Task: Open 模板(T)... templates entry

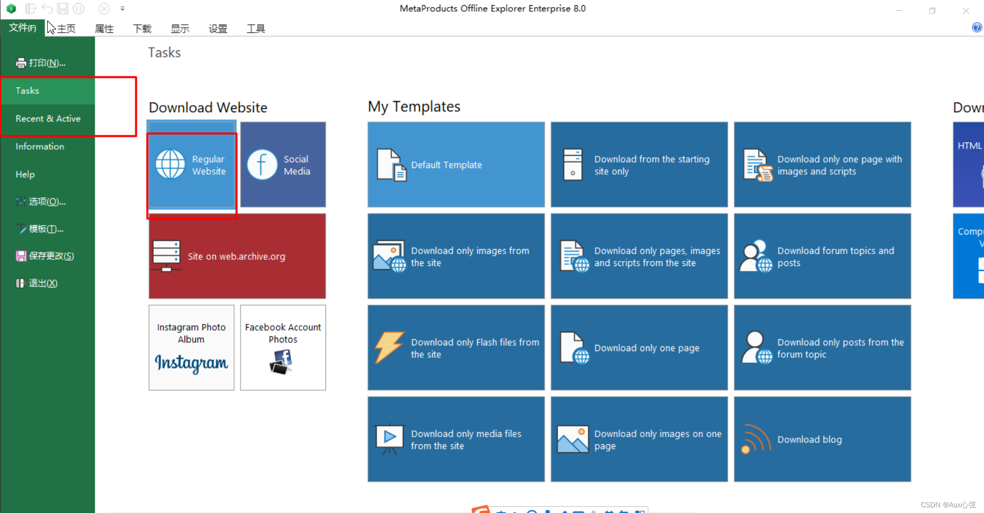Action: click(x=48, y=229)
